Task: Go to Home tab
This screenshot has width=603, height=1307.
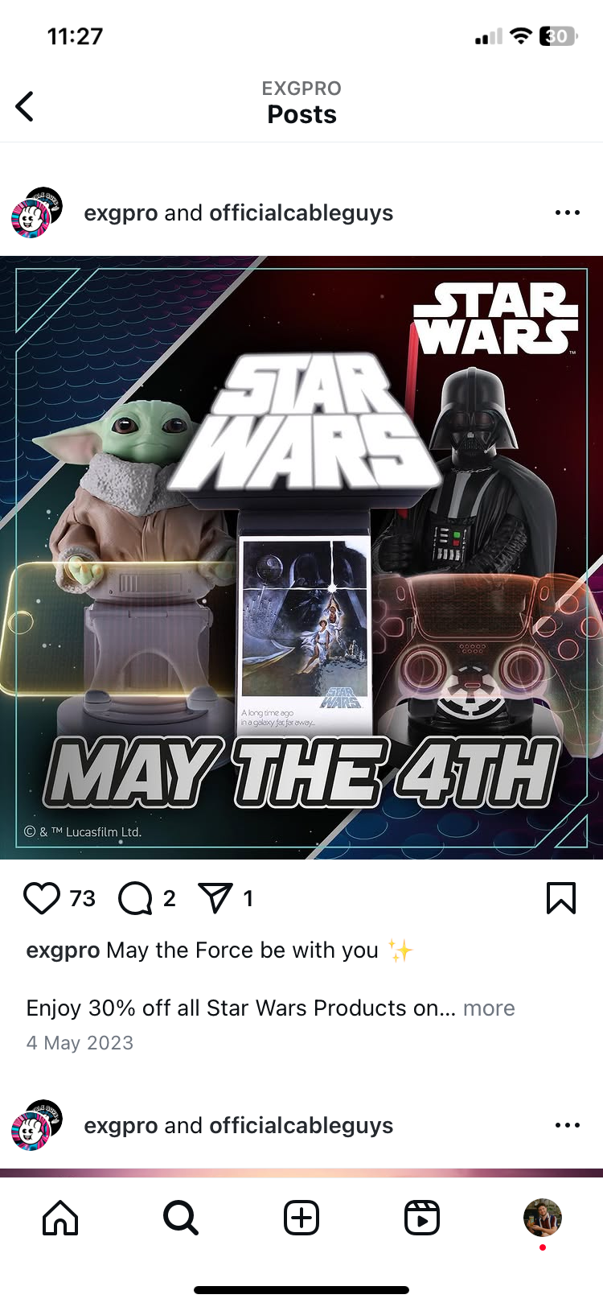Action: tap(60, 1218)
